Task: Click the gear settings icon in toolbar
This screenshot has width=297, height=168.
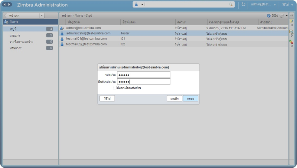Action: pos(282,16)
